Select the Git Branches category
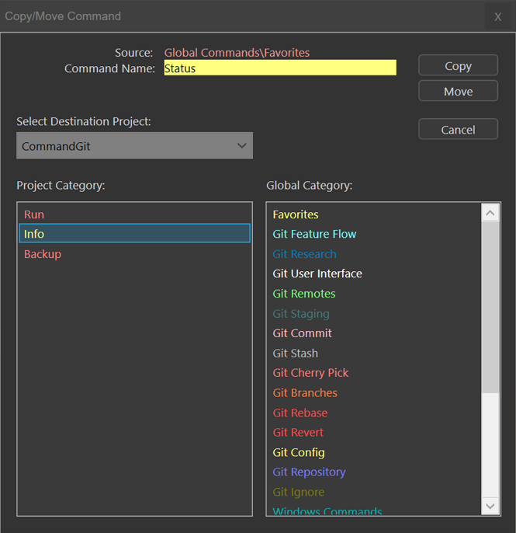 pos(305,393)
